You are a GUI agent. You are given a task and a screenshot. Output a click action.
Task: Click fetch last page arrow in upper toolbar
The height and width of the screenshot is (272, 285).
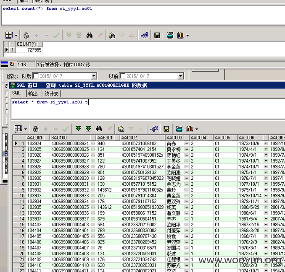click(x=79, y=35)
